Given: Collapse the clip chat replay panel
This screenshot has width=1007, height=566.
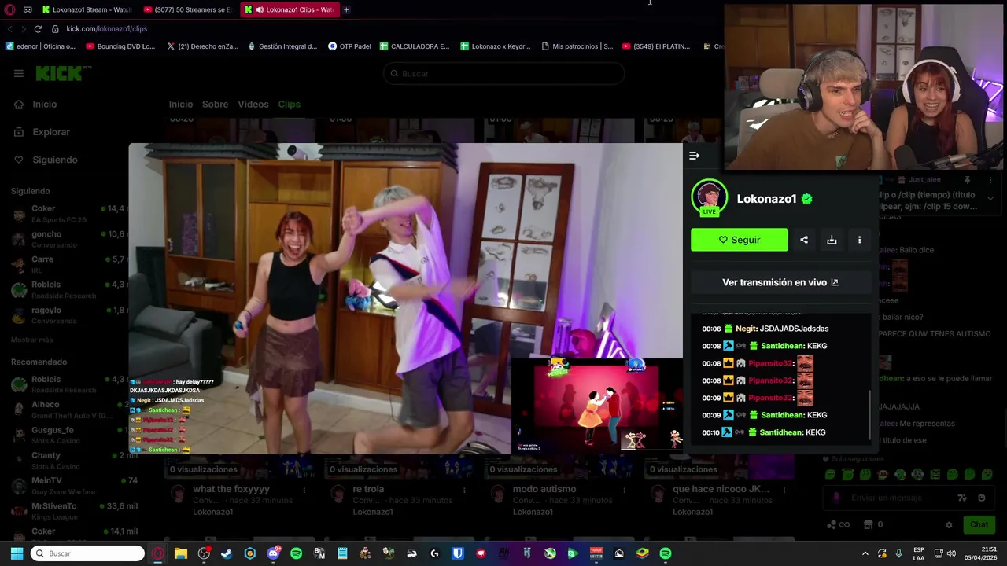Looking at the screenshot, I should tap(694, 156).
